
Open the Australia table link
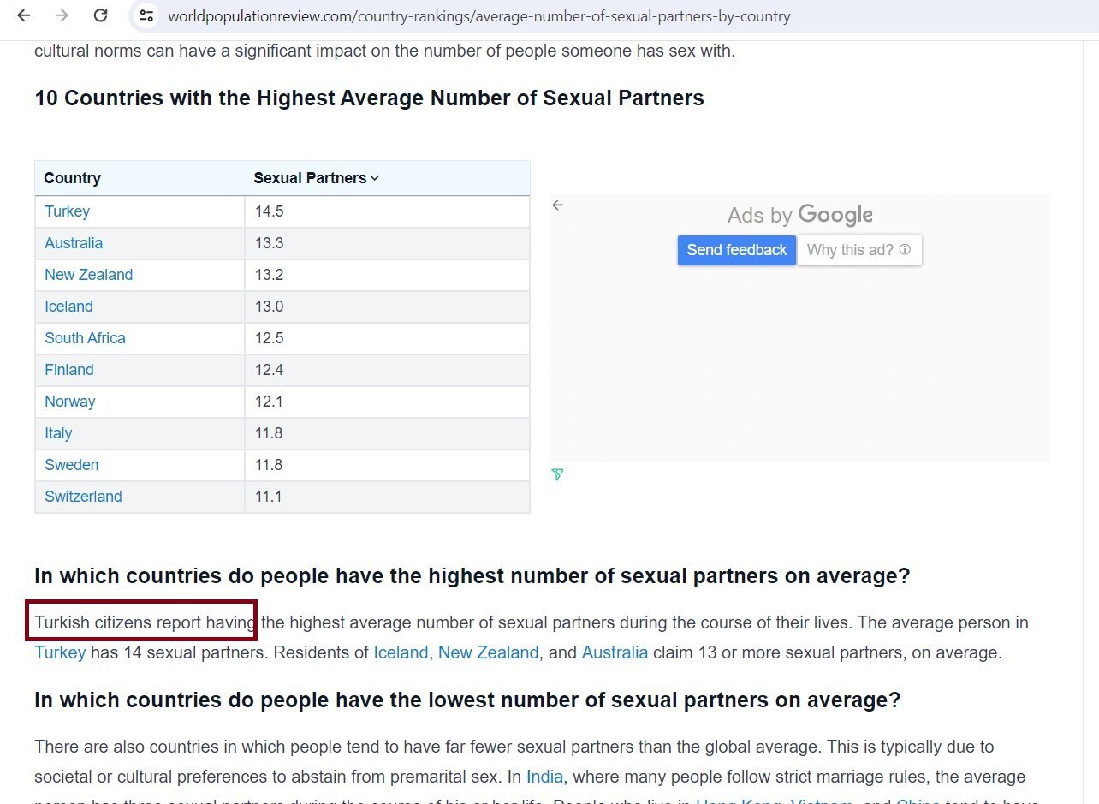click(74, 243)
